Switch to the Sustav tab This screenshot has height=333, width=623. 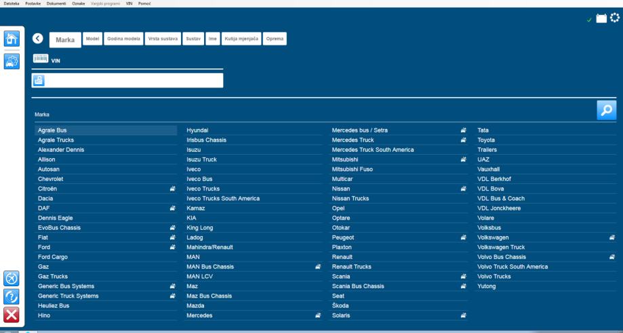[193, 39]
